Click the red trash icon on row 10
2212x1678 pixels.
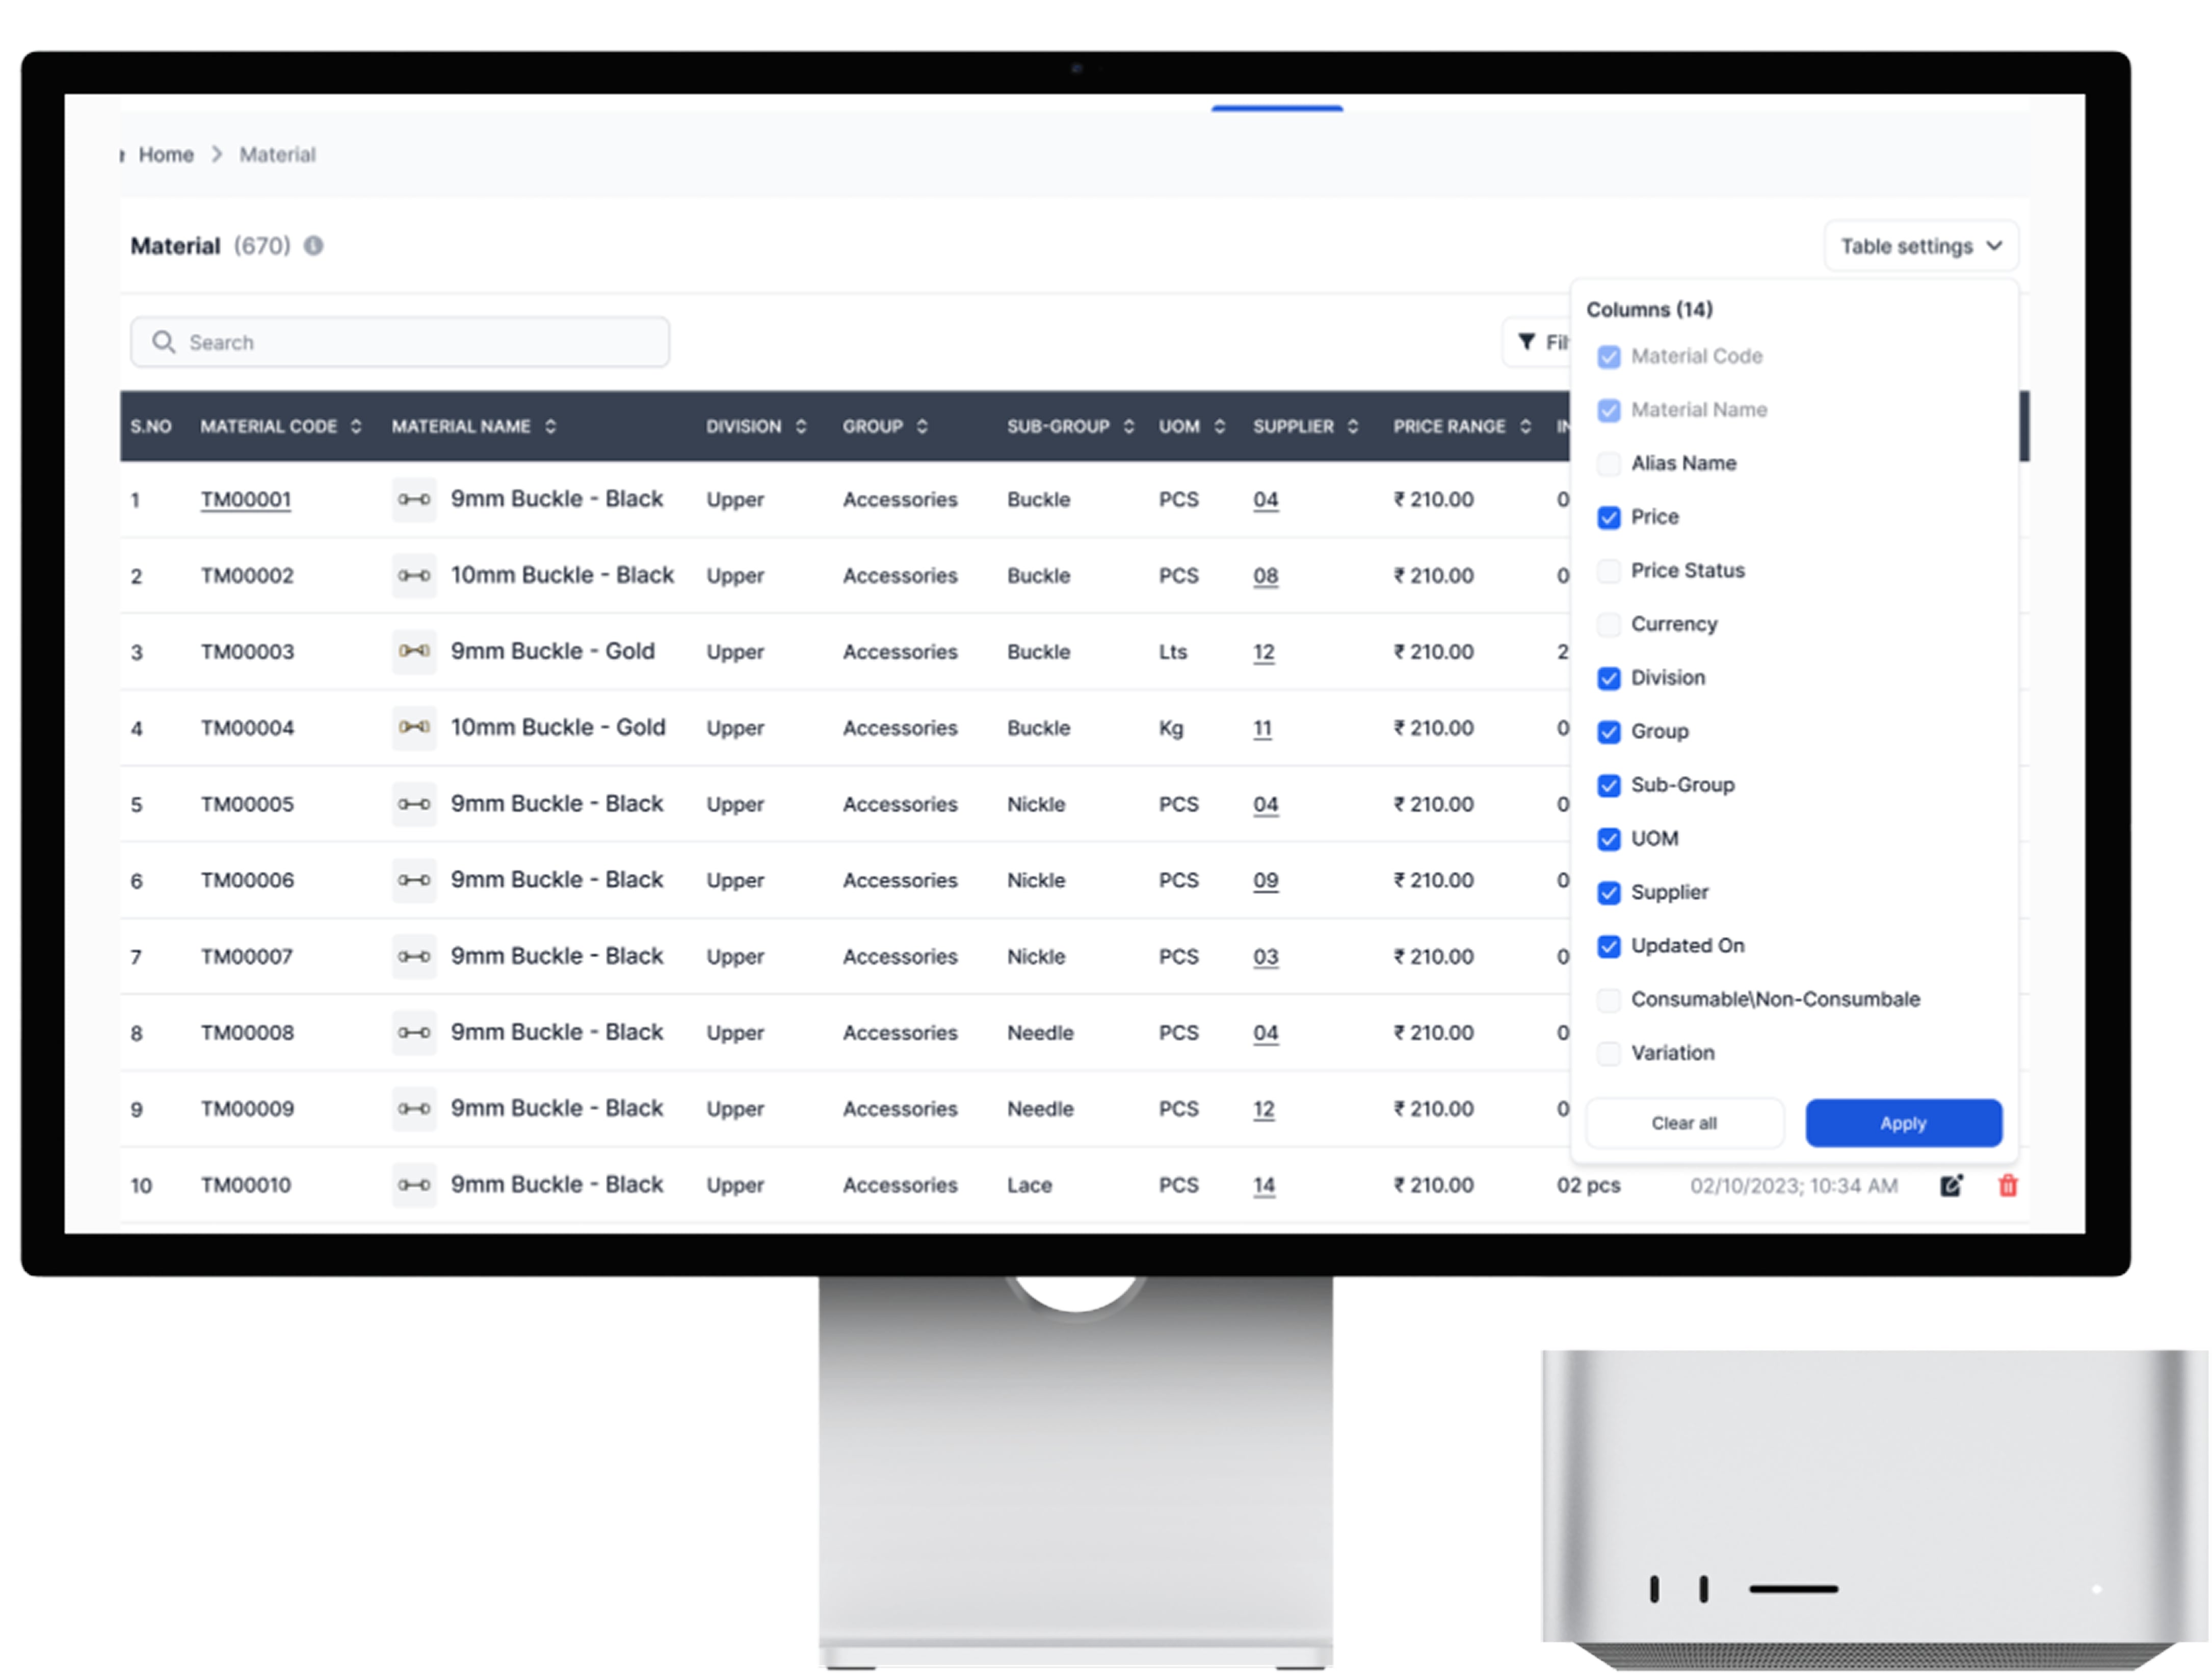[x=2007, y=1185]
